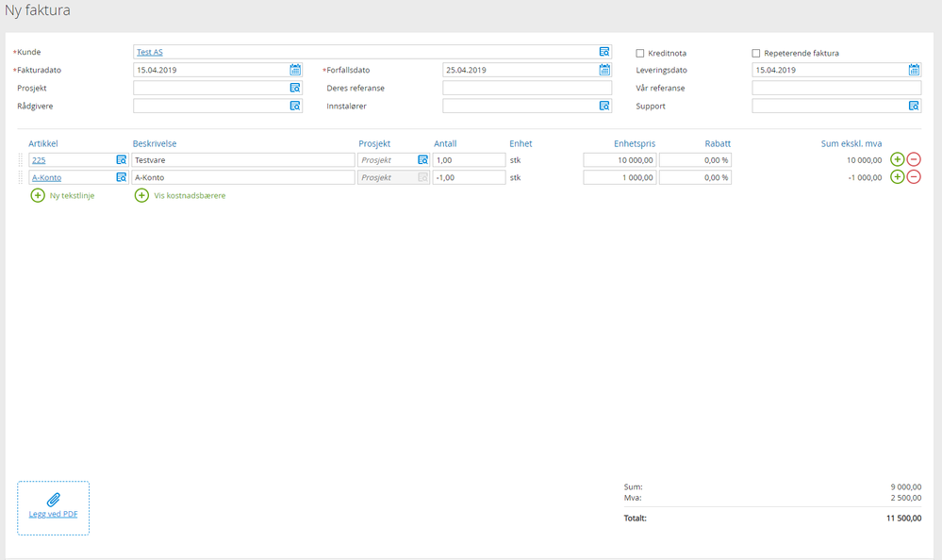The width and height of the screenshot is (942, 560).
Task: Click Rabatt field on A-Konto line
Action: click(695, 177)
